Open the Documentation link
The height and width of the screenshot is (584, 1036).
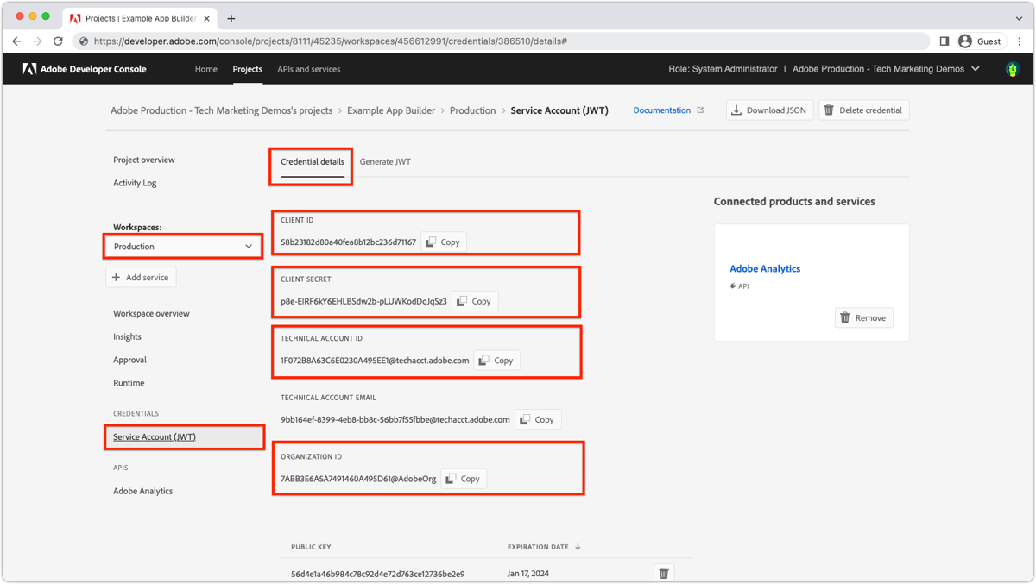(x=662, y=110)
